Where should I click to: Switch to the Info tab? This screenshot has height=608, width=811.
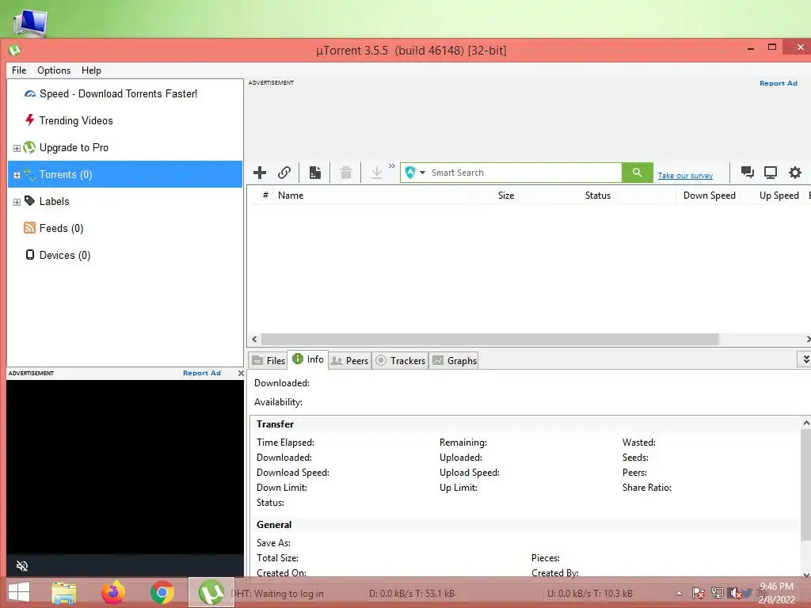[x=308, y=359]
